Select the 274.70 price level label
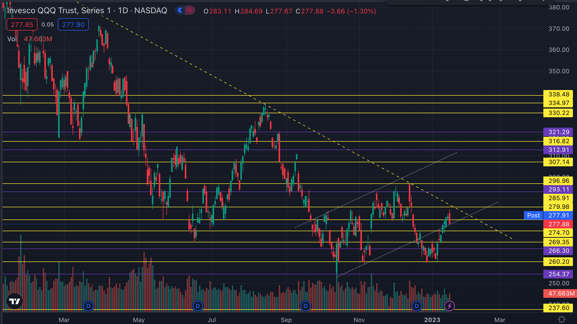The width and height of the screenshot is (577, 324). point(558,233)
